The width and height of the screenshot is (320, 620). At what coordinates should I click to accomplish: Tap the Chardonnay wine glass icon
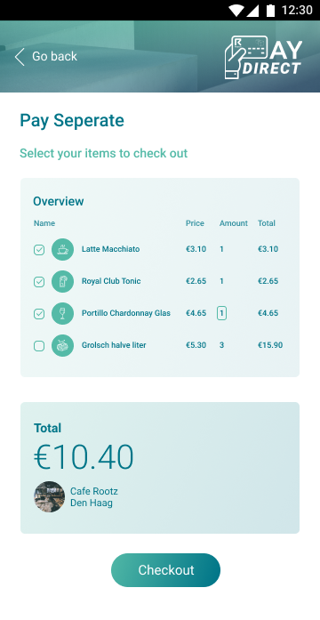pyautogui.click(x=62, y=314)
